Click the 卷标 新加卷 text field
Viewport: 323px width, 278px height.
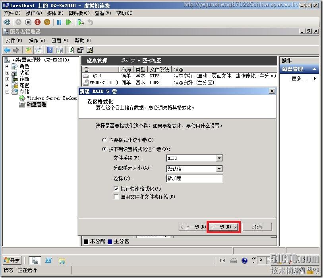tap(194, 178)
